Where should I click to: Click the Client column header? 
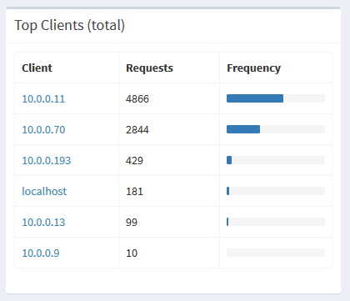(x=37, y=68)
